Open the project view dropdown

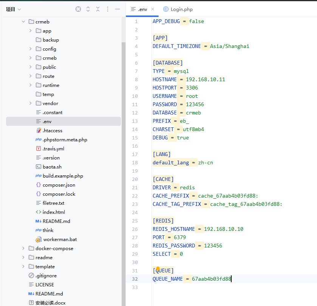pyautogui.click(x=13, y=9)
